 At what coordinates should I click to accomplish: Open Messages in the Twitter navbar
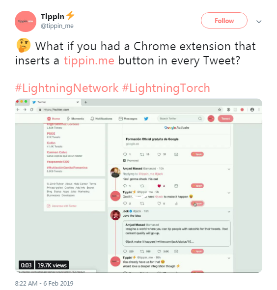128,118
